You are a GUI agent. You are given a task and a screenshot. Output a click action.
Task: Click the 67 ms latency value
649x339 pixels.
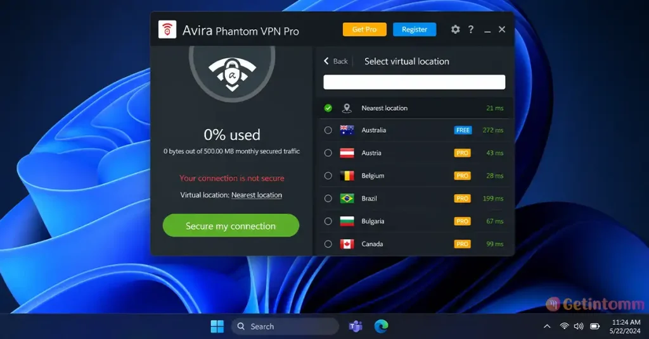[x=494, y=221]
